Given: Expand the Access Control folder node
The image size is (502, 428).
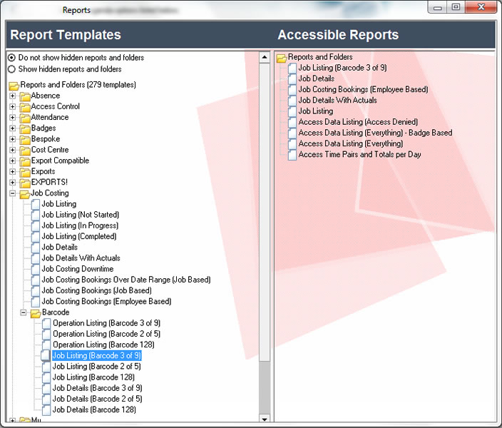Looking at the screenshot, I should (x=12, y=106).
